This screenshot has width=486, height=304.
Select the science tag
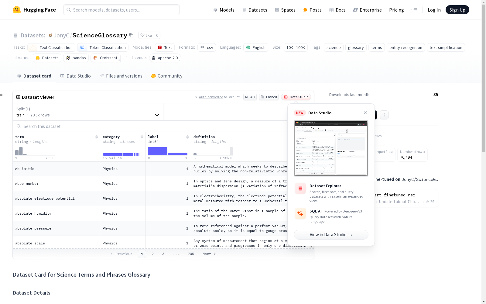334,47
